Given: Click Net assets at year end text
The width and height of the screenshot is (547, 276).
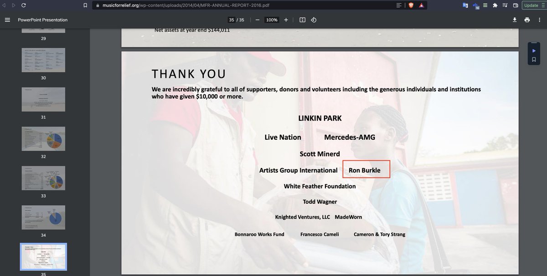Looking at the screenshot, I should (x=192, y=30).
